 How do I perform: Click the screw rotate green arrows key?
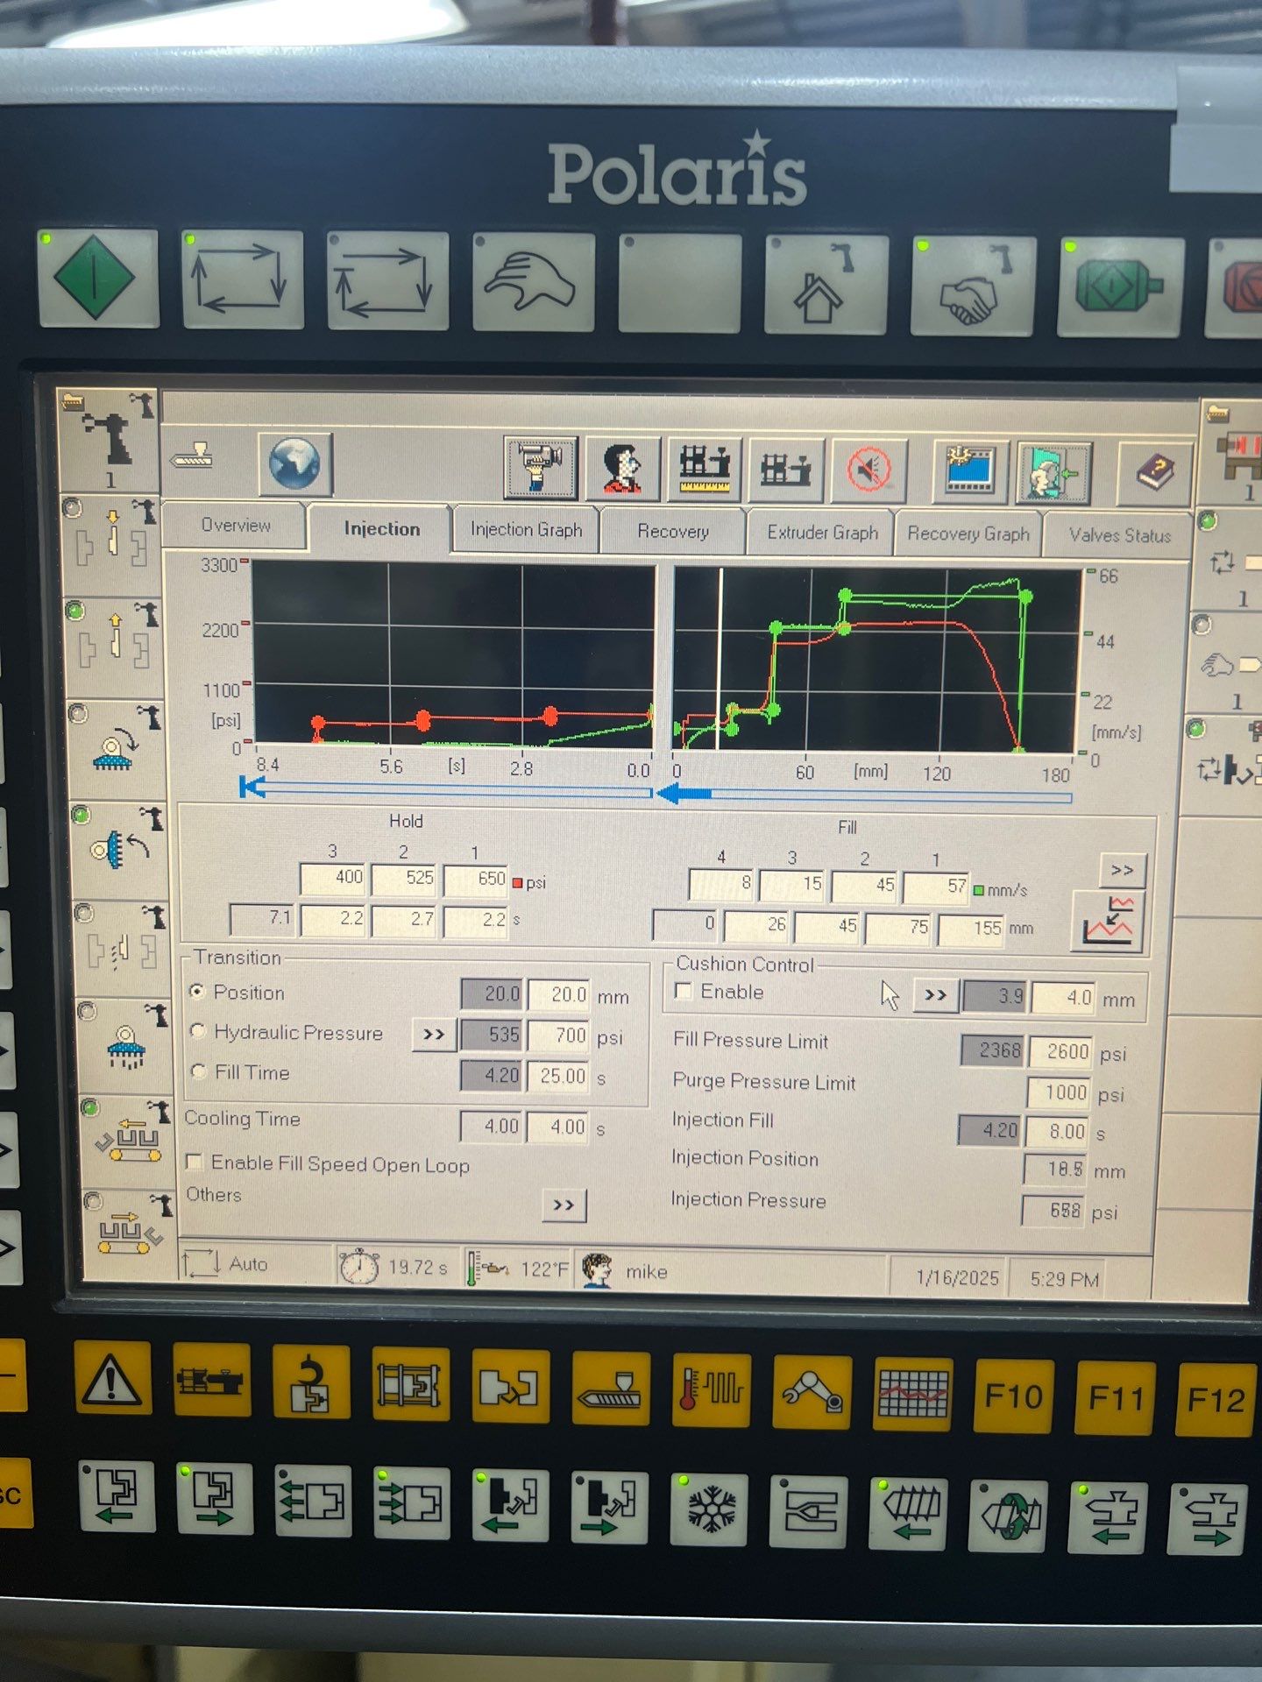1008,1516
